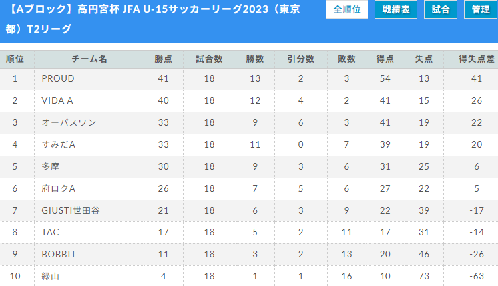The image size is (498, 286).
Task: Click the チーム名 column header
Action: tap(89, 59)
